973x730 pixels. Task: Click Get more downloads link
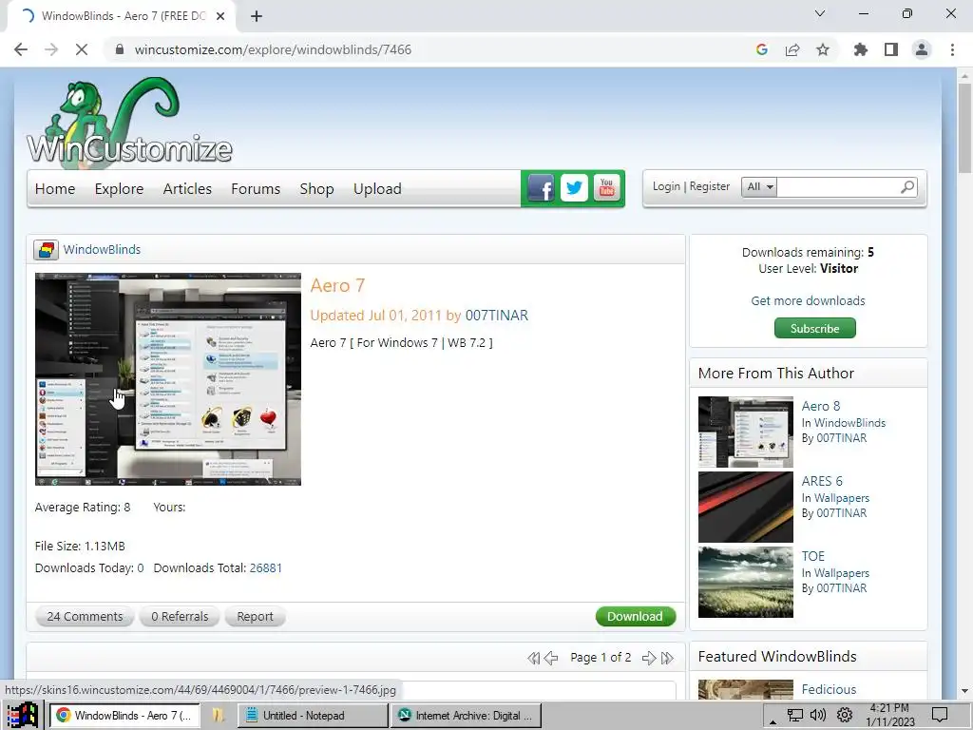tap(808, 300)
